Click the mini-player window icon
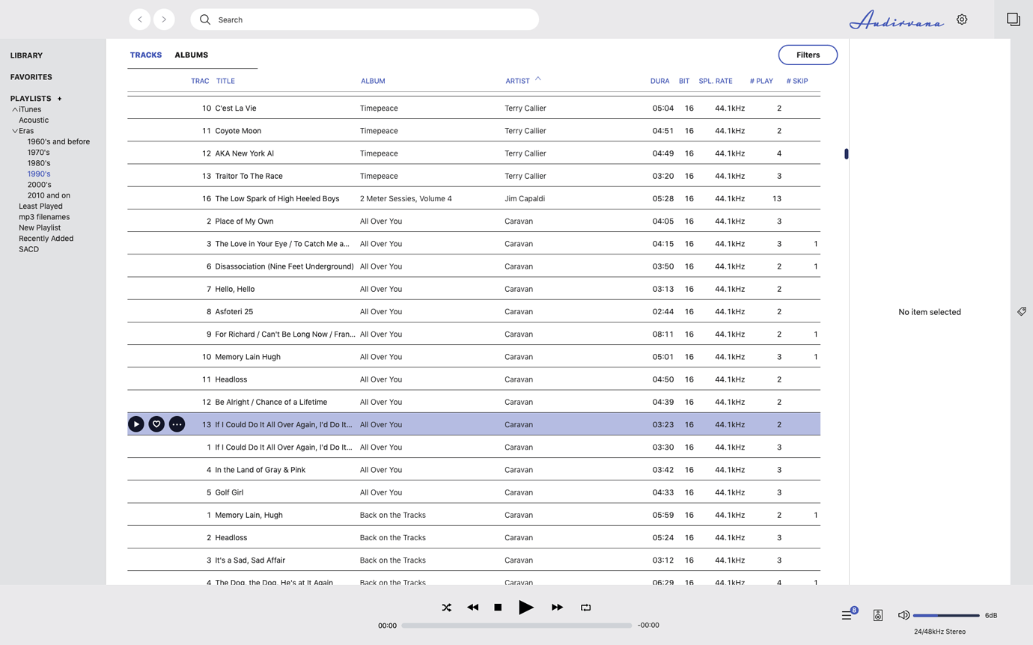Viewport: 1033px width, 645px height. [x=1014, y=19]
